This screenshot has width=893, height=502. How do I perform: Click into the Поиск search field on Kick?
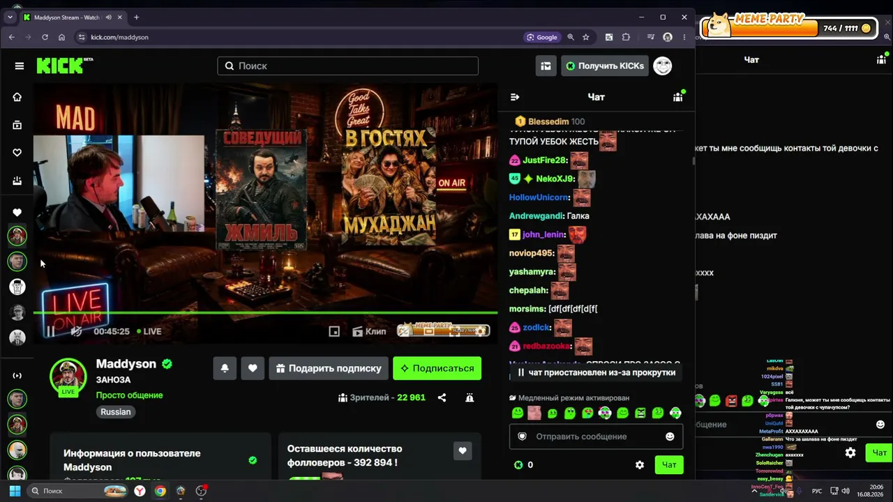pyautogui.click(x=347, y=66)
